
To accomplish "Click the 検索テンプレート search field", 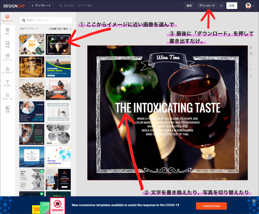I will (46, 20).
